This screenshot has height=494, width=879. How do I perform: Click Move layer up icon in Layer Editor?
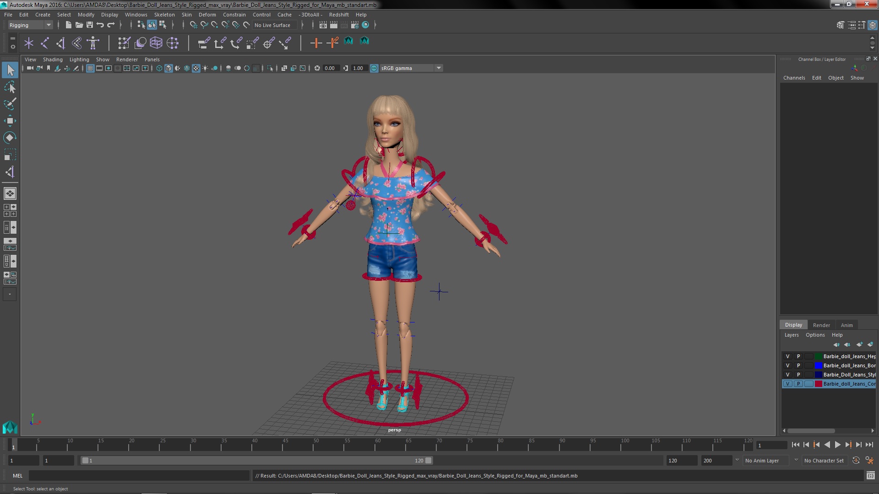(836, 344)
